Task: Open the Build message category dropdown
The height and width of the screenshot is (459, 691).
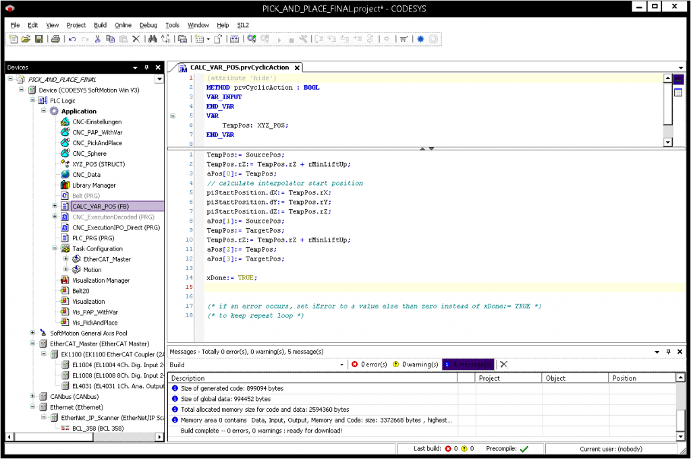Action: (341, 364)
